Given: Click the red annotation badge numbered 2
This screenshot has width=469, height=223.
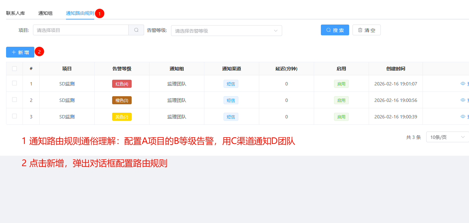Looking at the screenshot, I should tap(39, 52).
